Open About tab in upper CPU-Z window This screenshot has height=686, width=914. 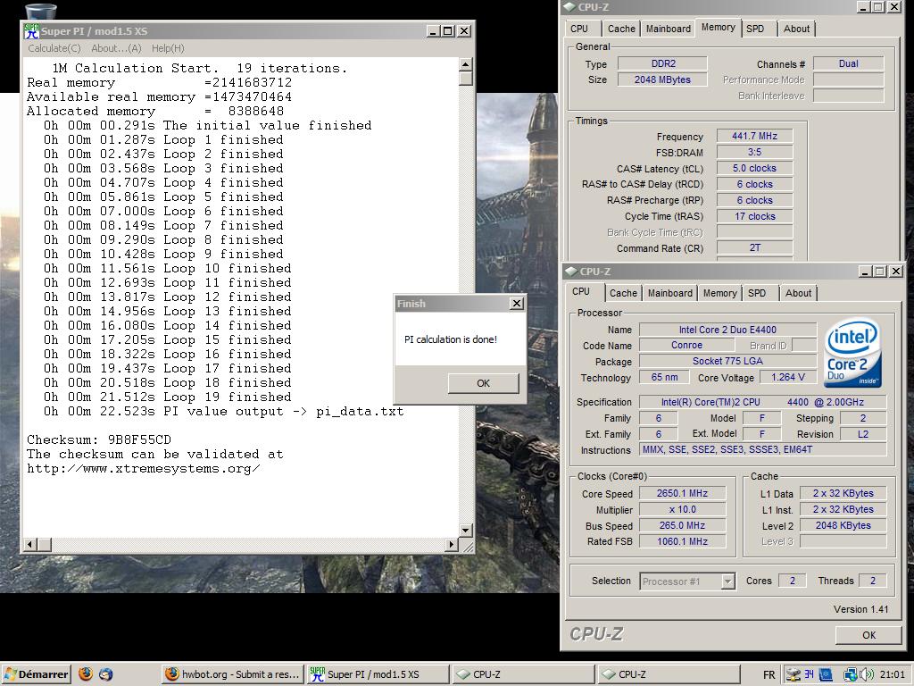796,29
